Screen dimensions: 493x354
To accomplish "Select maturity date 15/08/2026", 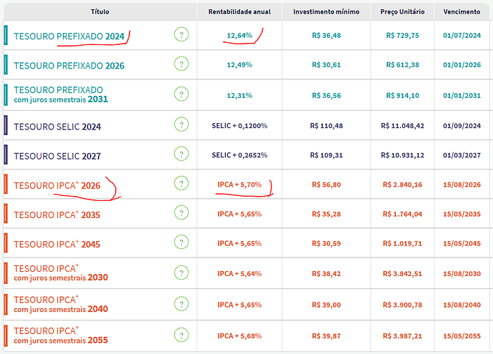I will pos(462,185).
